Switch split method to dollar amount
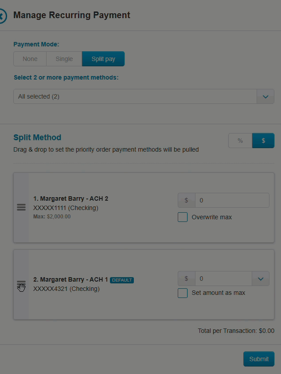Screen dimensions: 281x374 [x=263, y=141]
